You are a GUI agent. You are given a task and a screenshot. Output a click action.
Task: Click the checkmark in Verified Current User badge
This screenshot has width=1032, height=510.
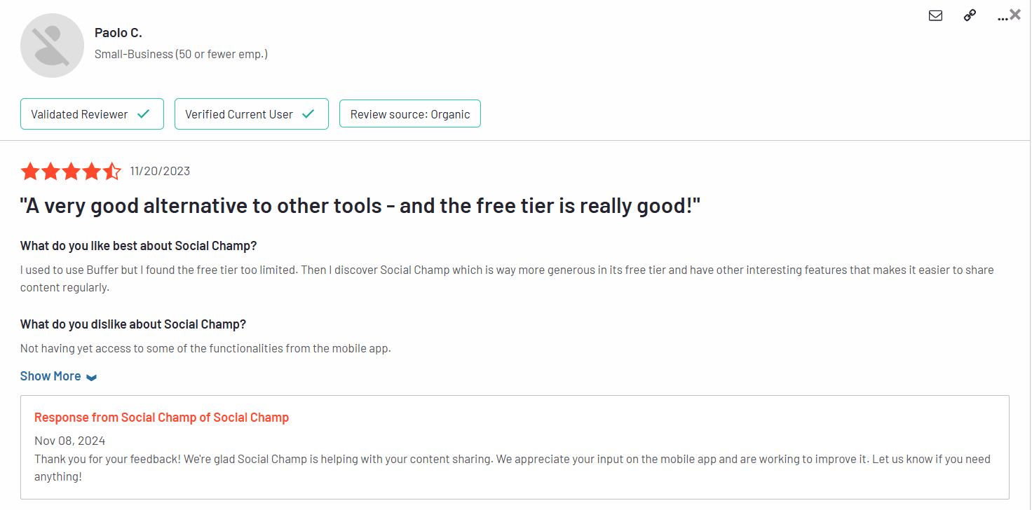pos(308,114)
